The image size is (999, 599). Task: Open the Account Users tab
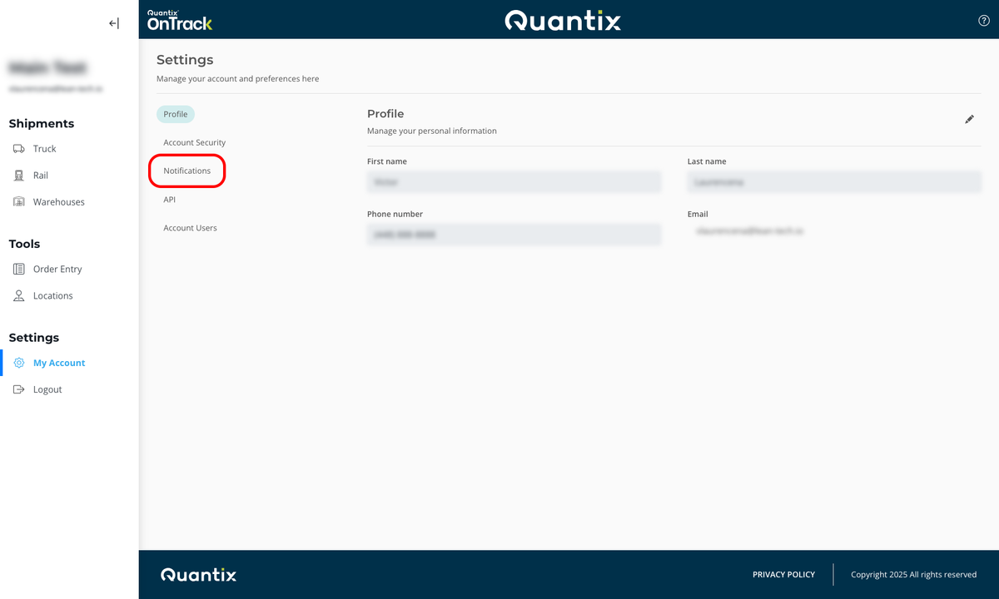coord(190,227)
